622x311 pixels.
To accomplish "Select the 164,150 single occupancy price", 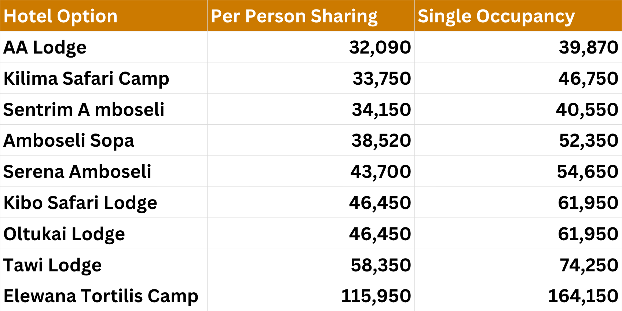I will tap(583, 296).
